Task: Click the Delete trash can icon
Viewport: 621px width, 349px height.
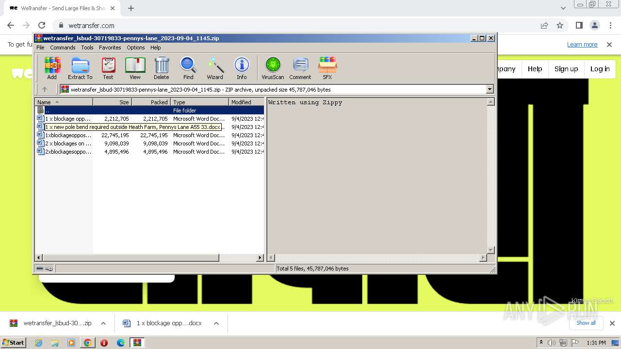Action: (x=162, y=68)
